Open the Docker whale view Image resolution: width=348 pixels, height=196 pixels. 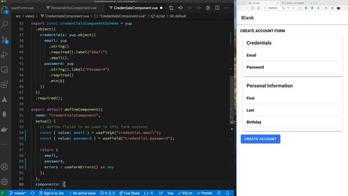(x=4, y=130)
